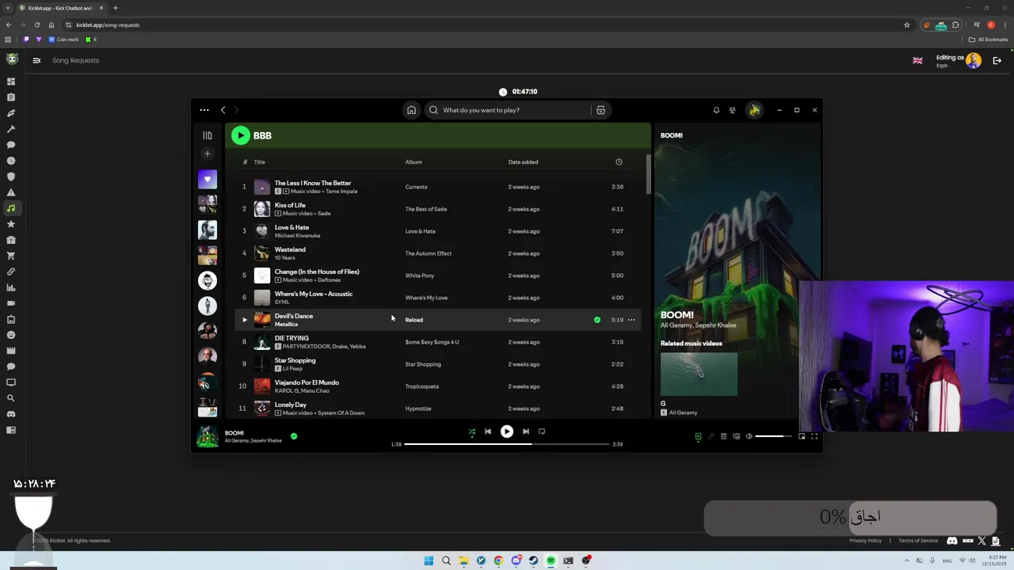This screenshot has height=570, width=1014.
Task: Open the Privacy Policy footer link
Action: click(865, 541)
